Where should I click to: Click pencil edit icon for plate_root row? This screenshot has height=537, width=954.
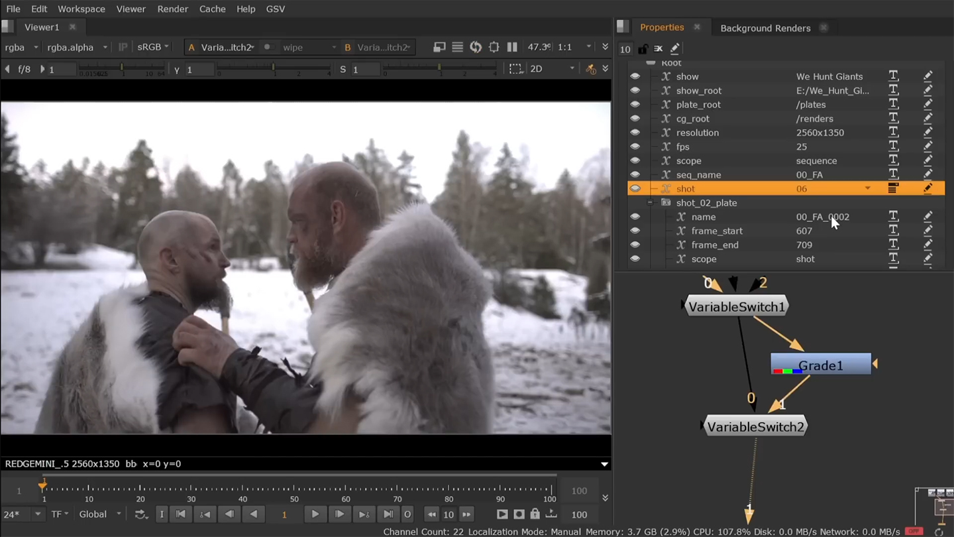click(927, 104)
